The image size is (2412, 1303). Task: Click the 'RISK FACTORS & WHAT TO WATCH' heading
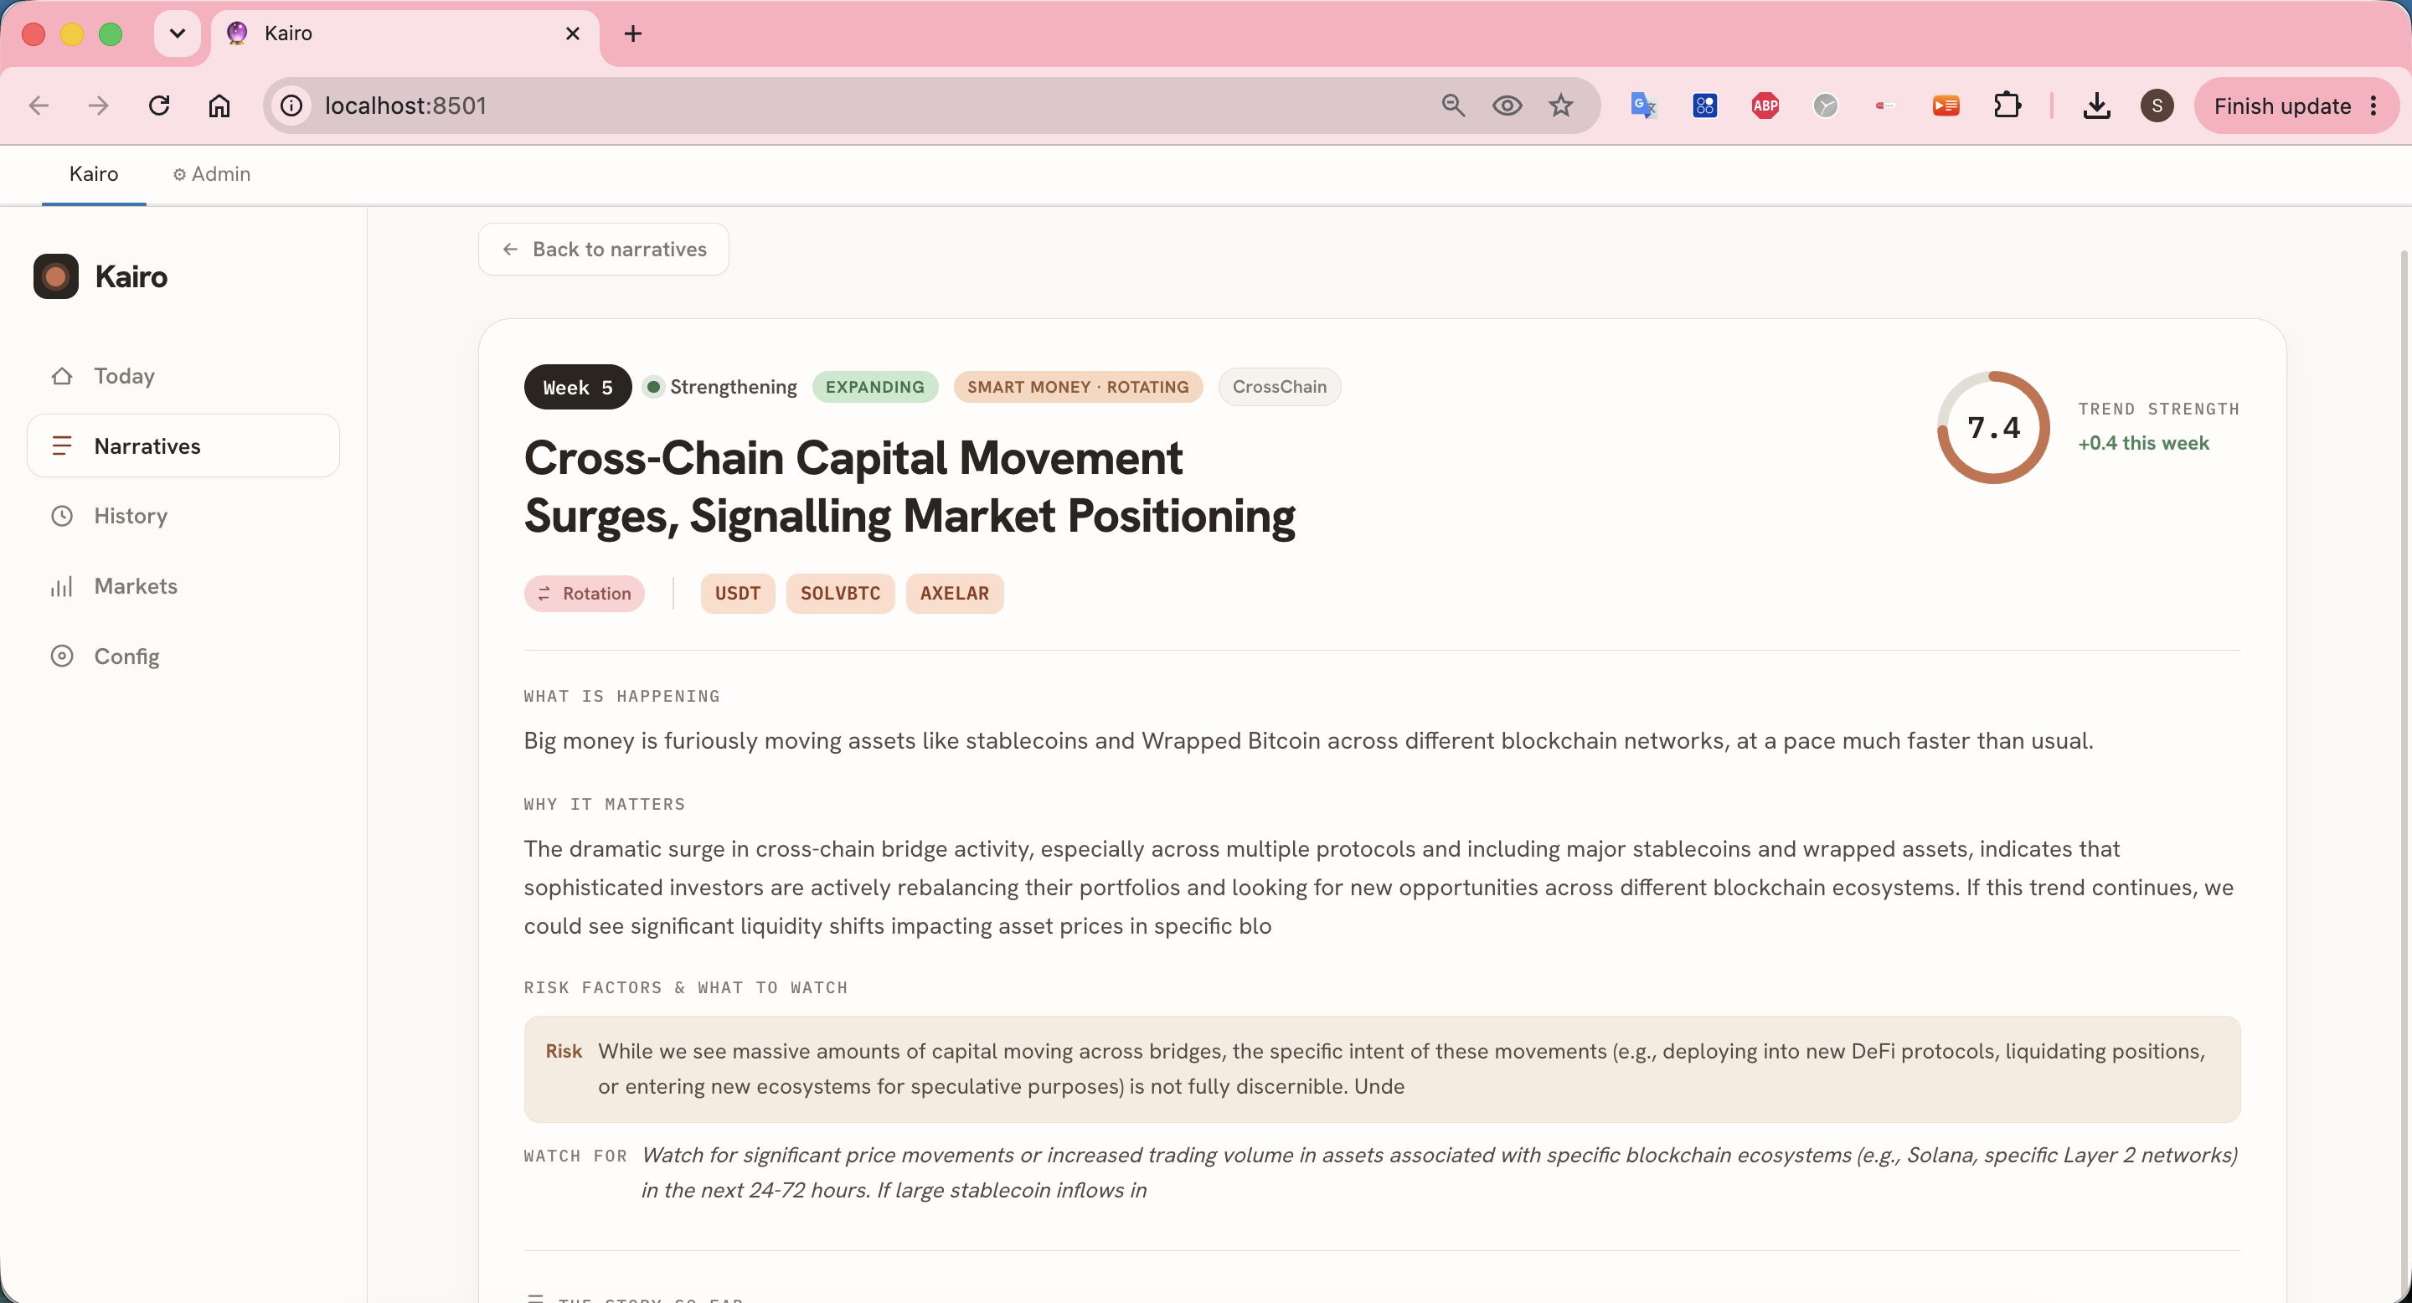pos(687,987)
